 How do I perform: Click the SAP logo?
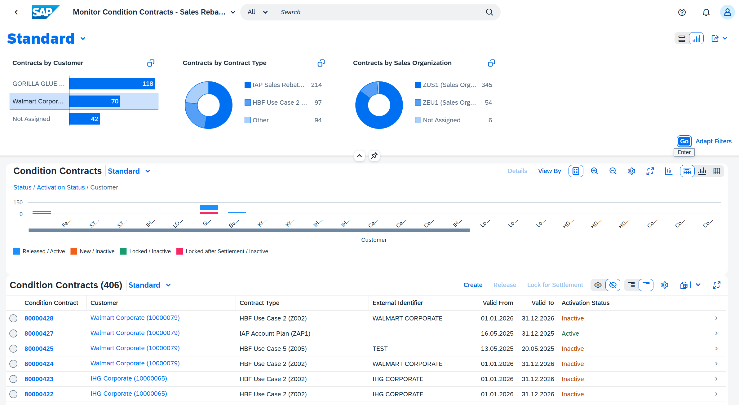coord(45,12)
